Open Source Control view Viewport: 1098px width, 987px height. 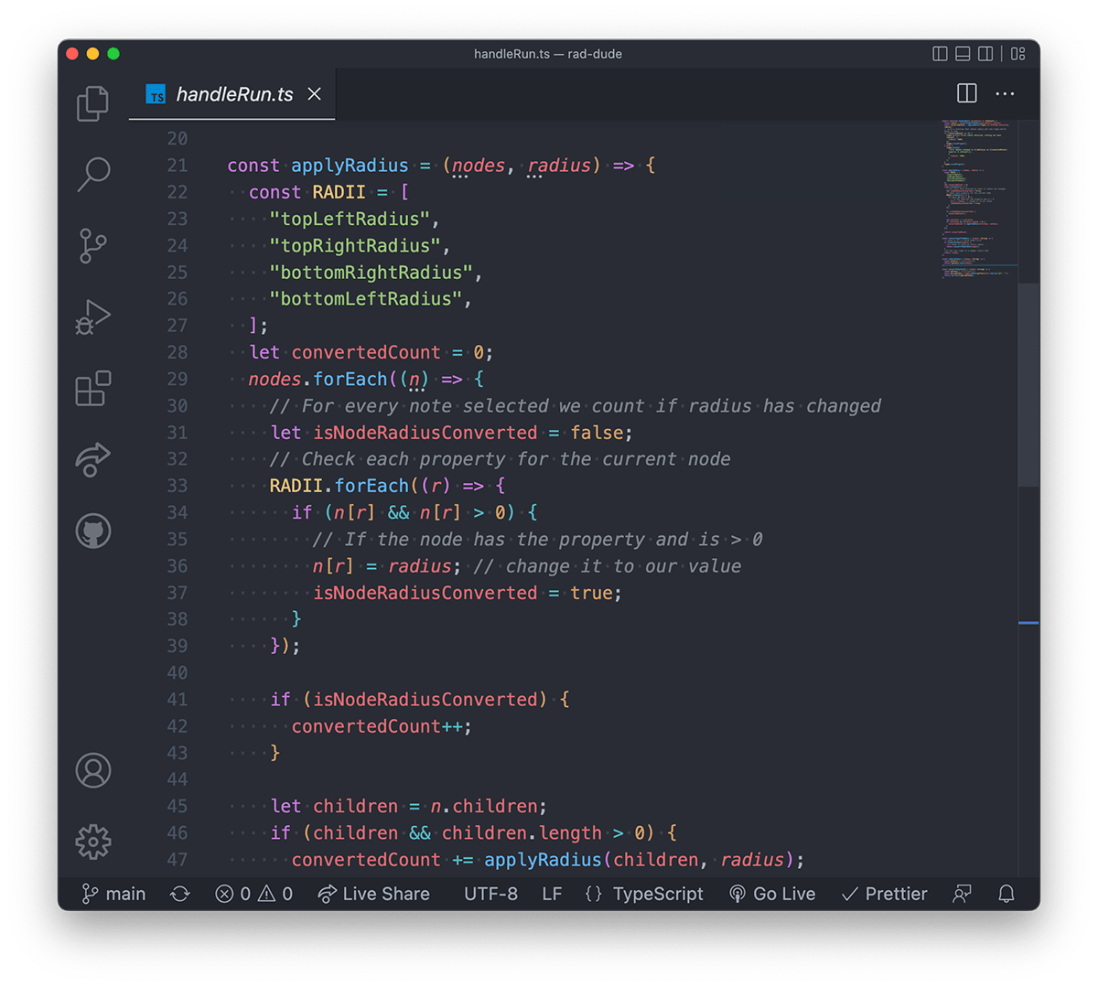pos(92,246)
